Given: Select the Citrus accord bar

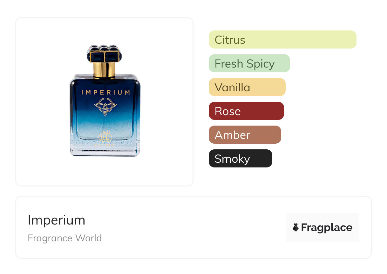Looking at the screenshot, I should 282,40.
